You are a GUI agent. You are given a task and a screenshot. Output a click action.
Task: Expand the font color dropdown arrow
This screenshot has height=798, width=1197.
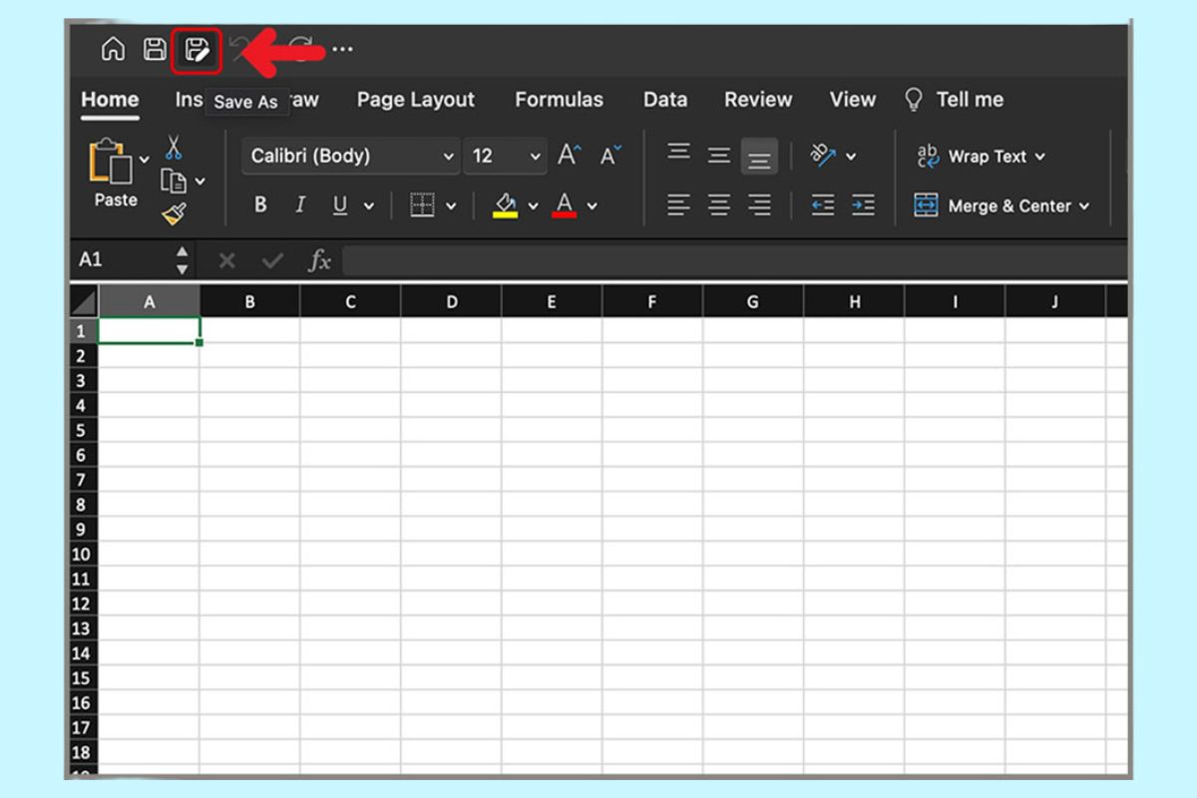592,206
